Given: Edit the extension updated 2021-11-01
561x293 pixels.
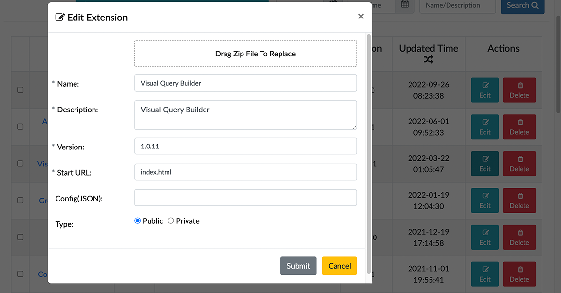Looking at the screenshot, I should click(x=485, y=275).
